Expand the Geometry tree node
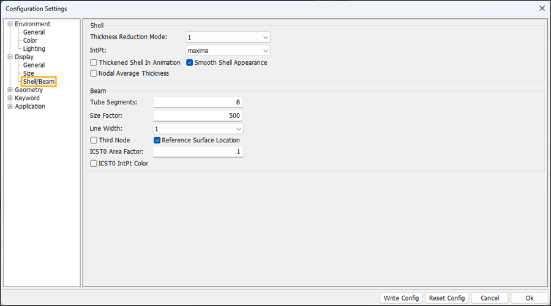The width and height of the screenshot is (551, 306). (x=10, y=90)
